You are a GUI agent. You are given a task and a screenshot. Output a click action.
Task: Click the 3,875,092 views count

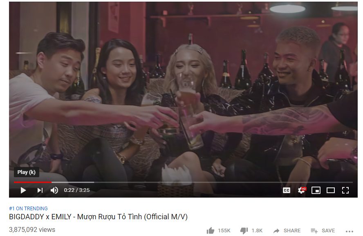point(32,230)
